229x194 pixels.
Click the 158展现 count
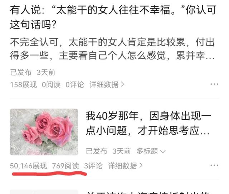(x=23, y=85)
